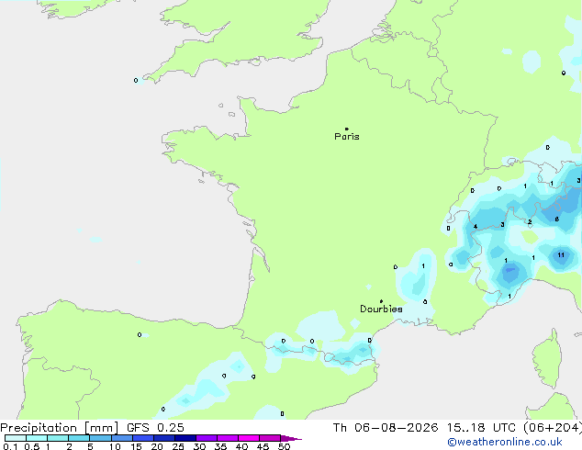Pick the 0.5–1 mm legend swatch

[37, 438]
